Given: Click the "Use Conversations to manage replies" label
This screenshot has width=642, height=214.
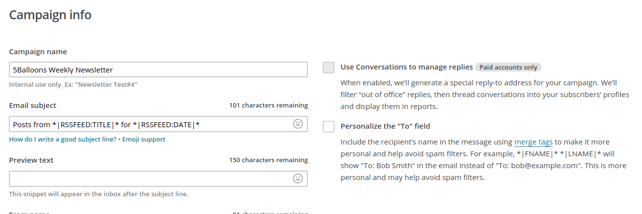Looking at the screenshot, I should pyautogui.click(x=407, y=67).
